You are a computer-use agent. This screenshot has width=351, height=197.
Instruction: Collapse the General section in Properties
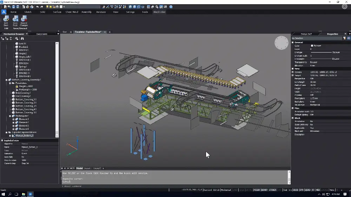(x=293, y=42)
